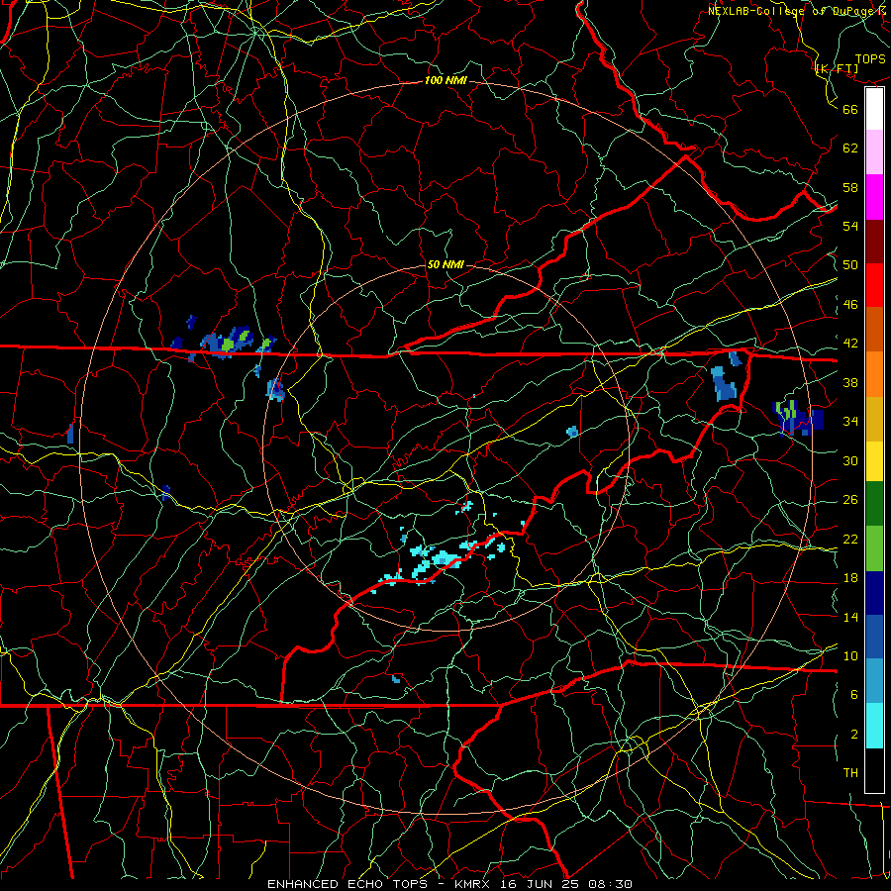Click the "66" legend value
Viewport: 891px width, 891px height.
tap(850, 109)
